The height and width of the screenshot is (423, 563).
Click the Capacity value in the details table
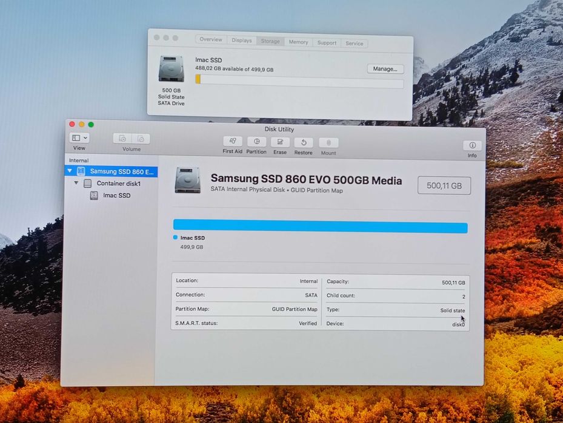[453, 283]
